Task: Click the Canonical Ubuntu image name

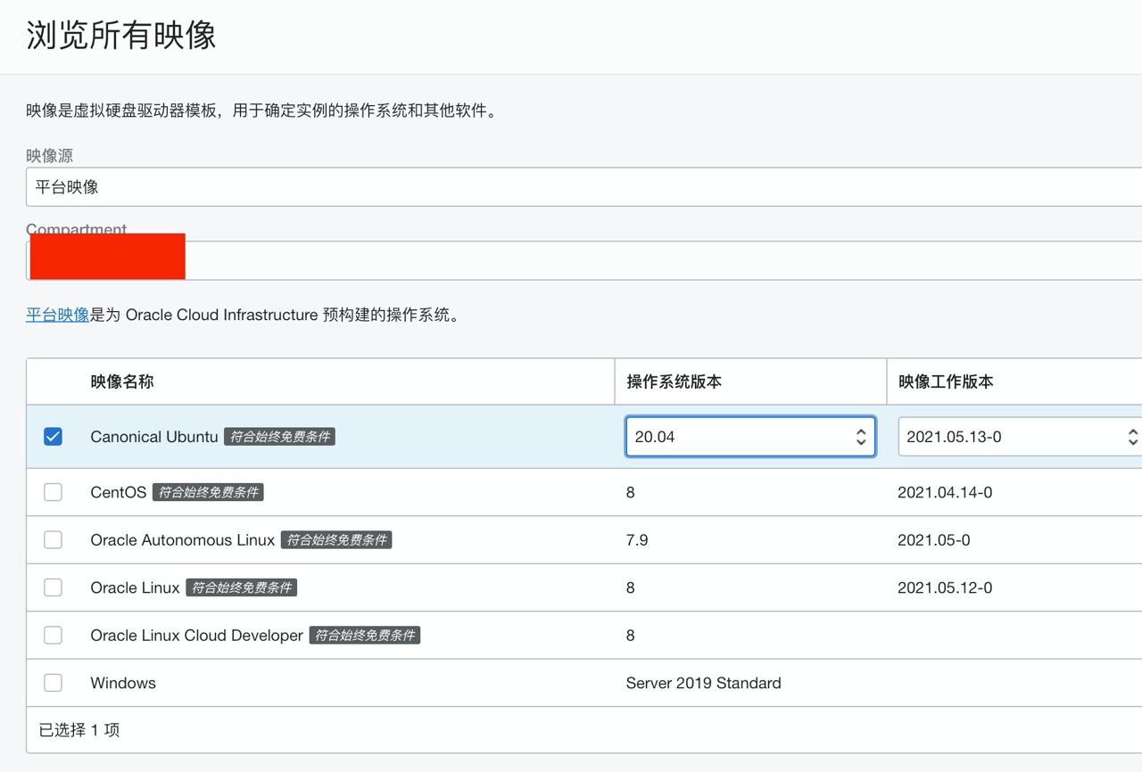Action: coord(154,437)
